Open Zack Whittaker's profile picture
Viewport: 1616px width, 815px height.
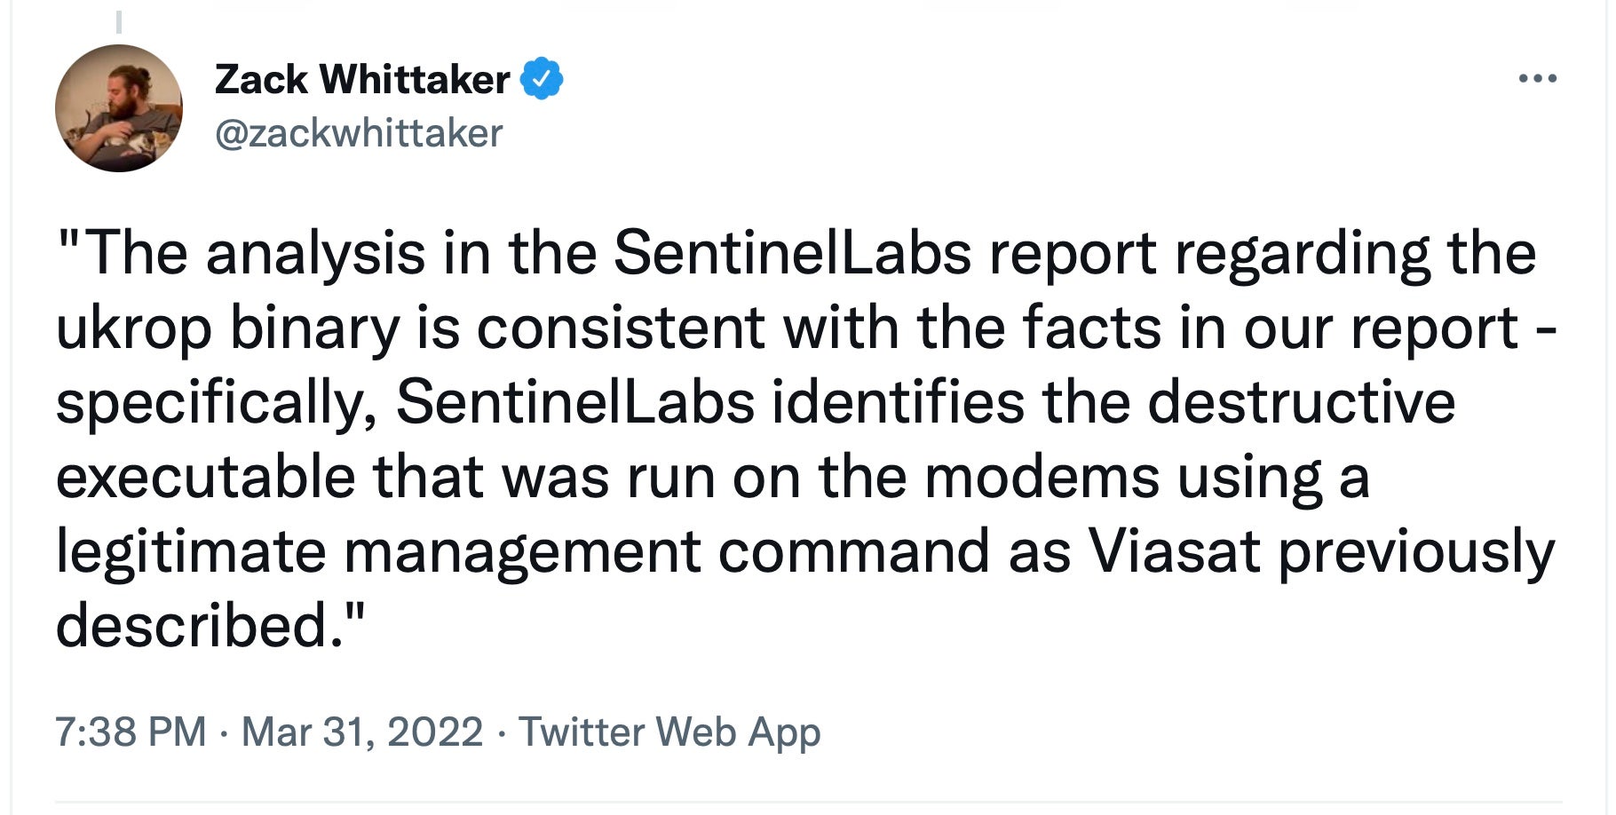tap(119, 108)
